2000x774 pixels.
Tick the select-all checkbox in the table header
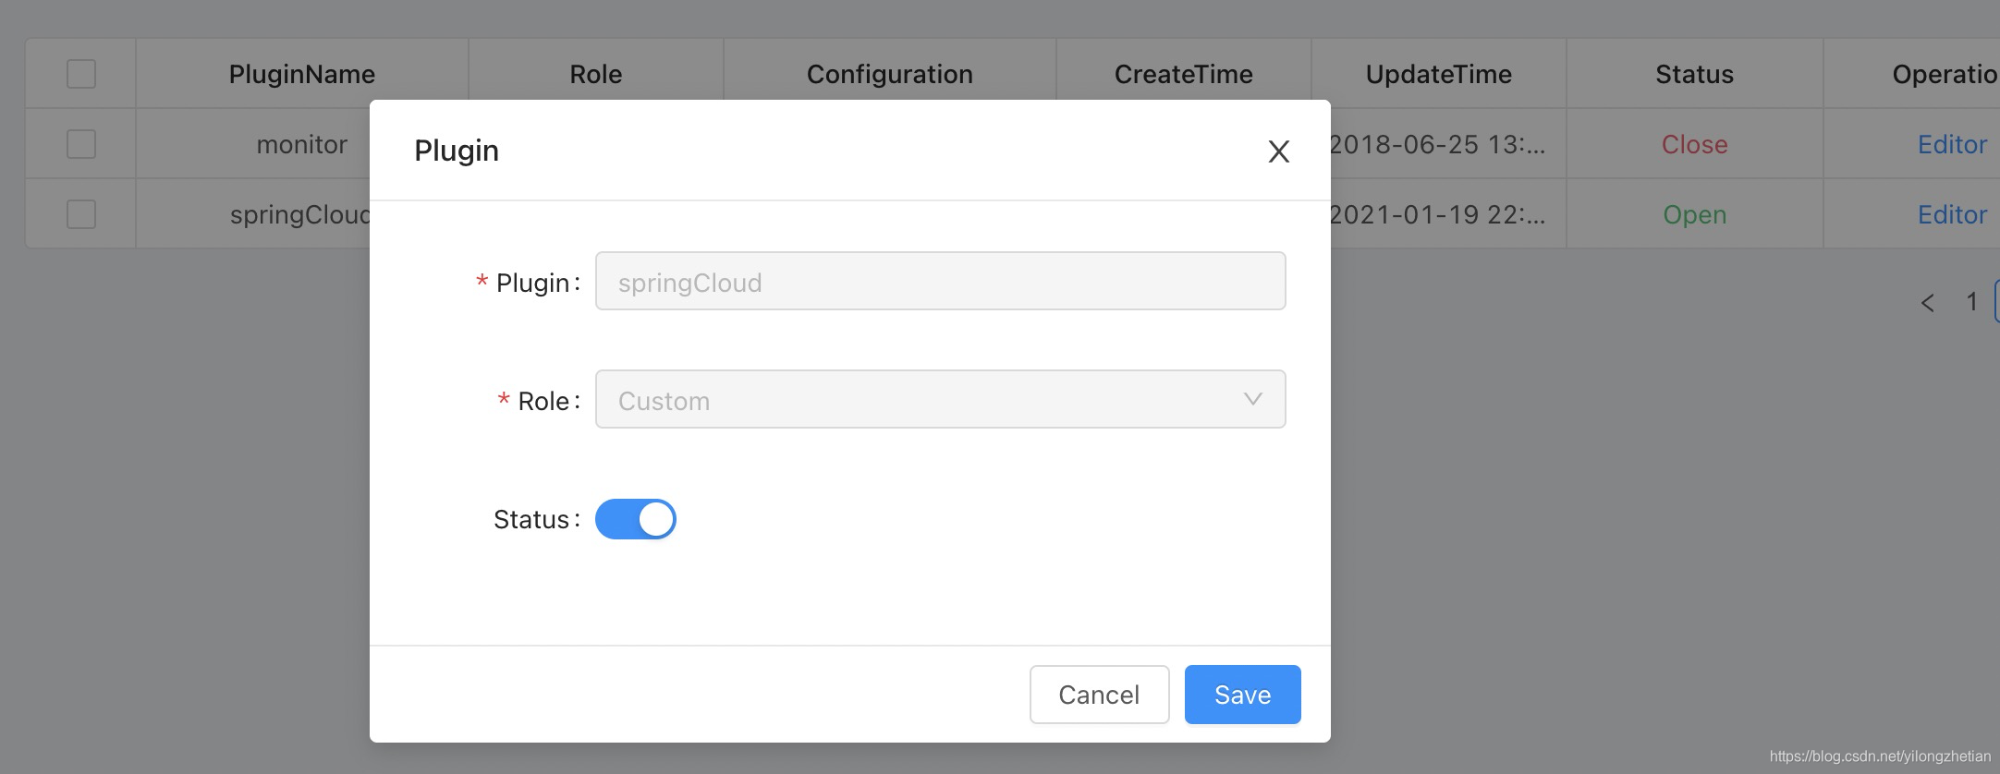(81, 74)
